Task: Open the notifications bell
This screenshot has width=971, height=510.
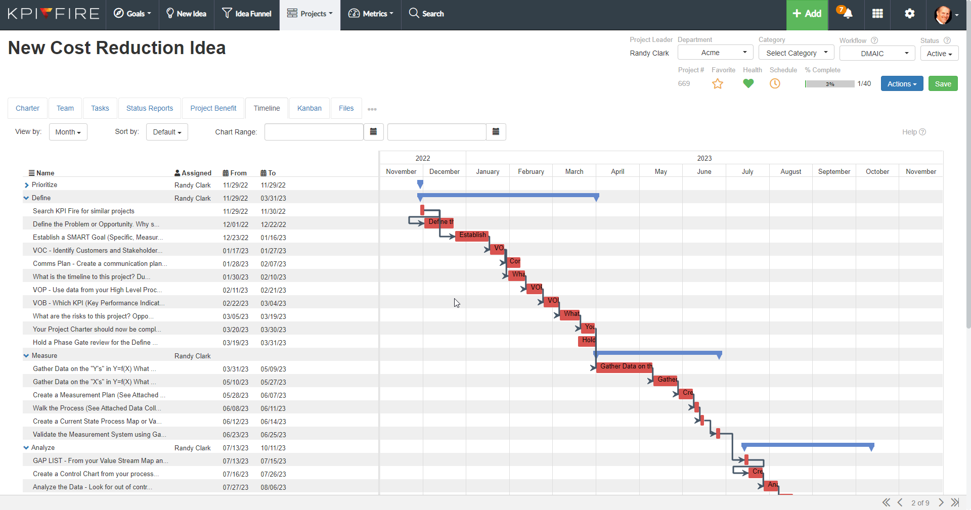Action: point(845,14)
